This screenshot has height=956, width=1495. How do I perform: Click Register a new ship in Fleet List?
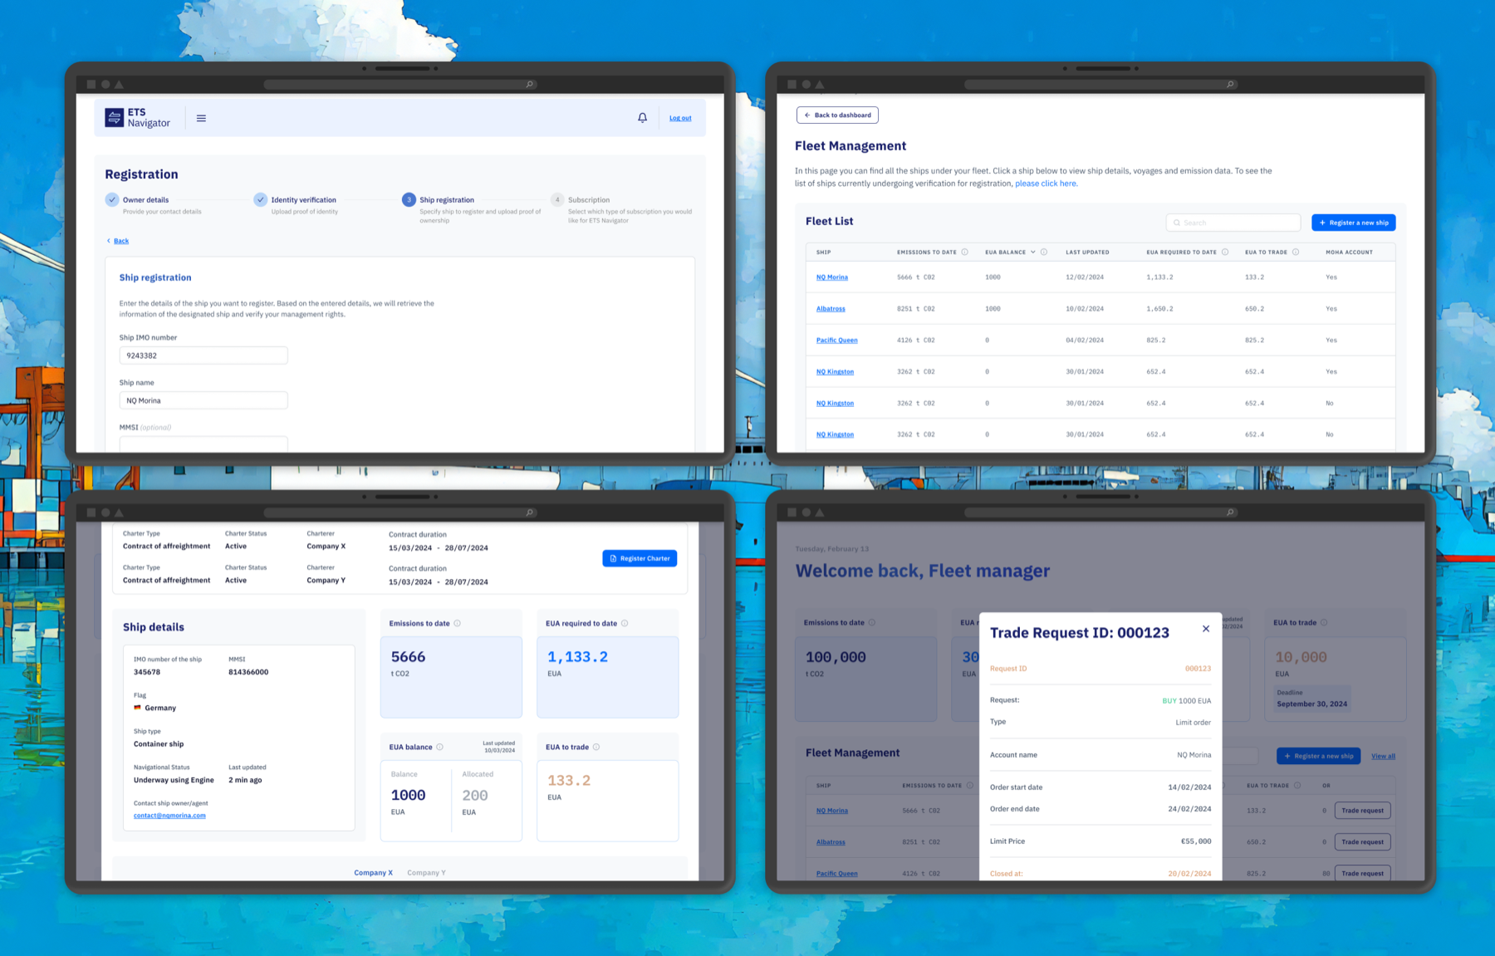tap(1354, 223)
